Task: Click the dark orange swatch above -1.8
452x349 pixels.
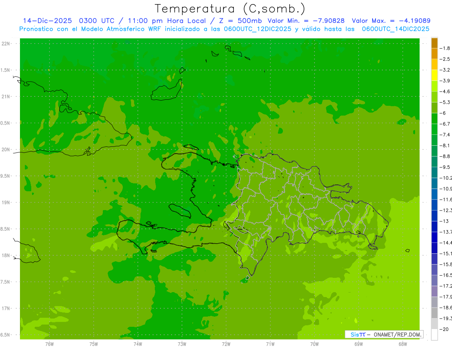Action: [434, 43]
